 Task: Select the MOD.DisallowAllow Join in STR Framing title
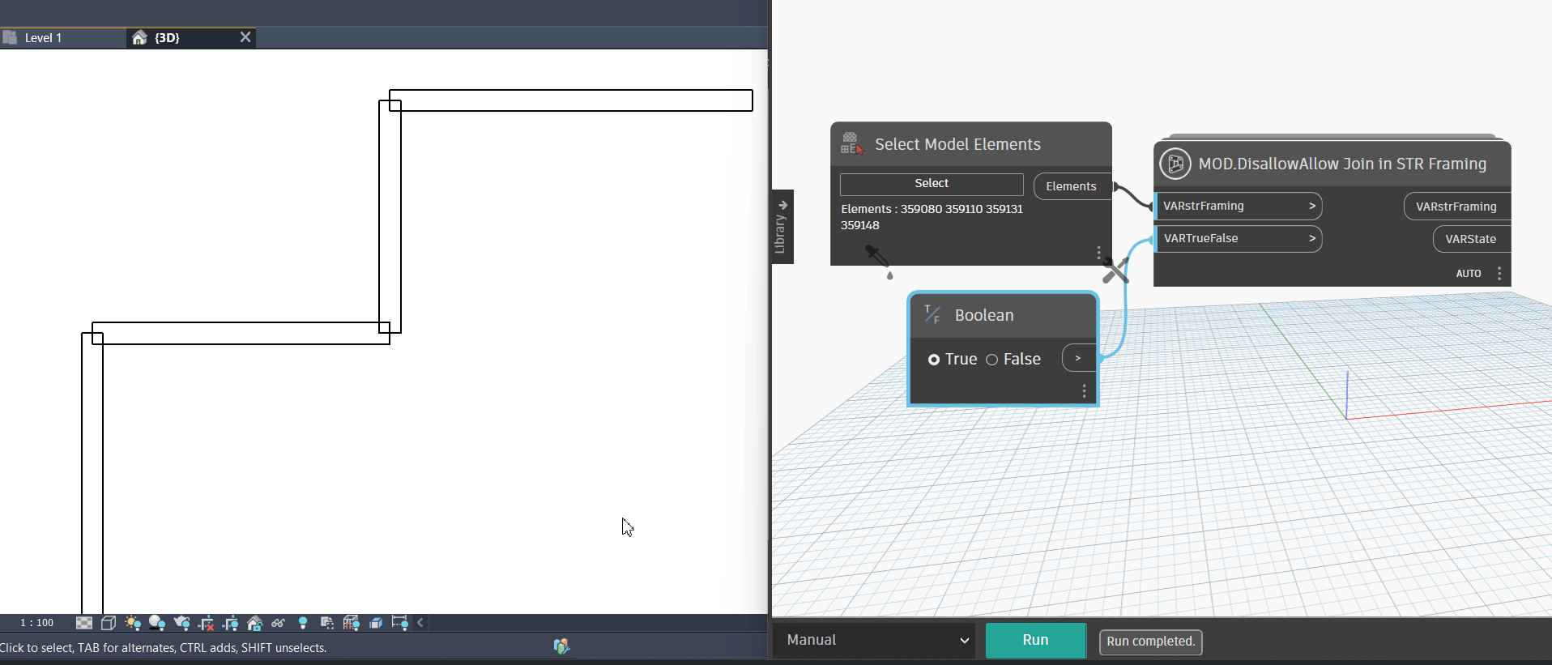tap(1342, 164)
